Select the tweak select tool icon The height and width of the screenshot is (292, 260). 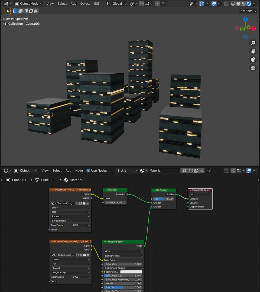[8, 11]
